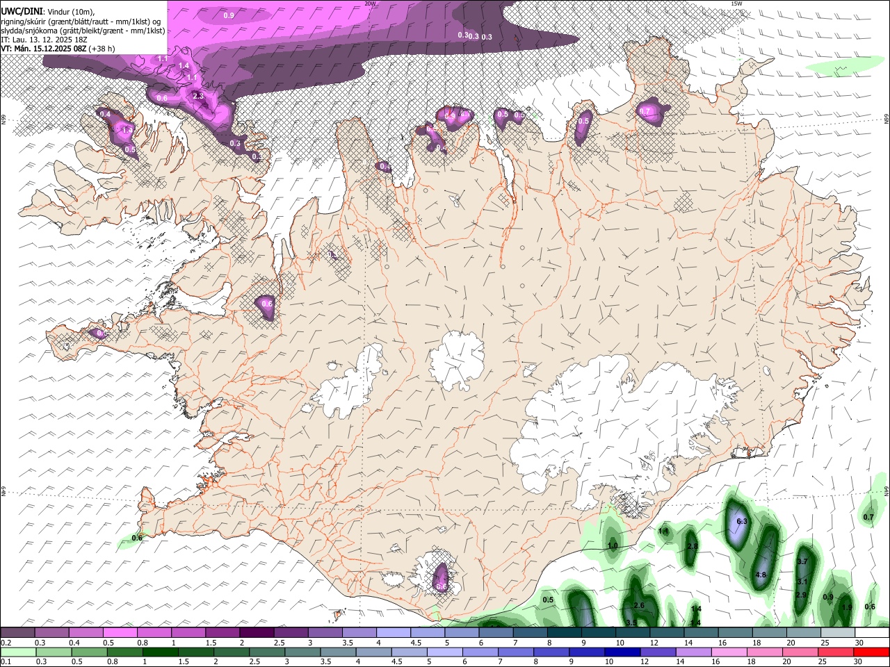890x667 pixels.
Task: Click the bright red 30 rain legend swatch
Action: click(871, 652)
